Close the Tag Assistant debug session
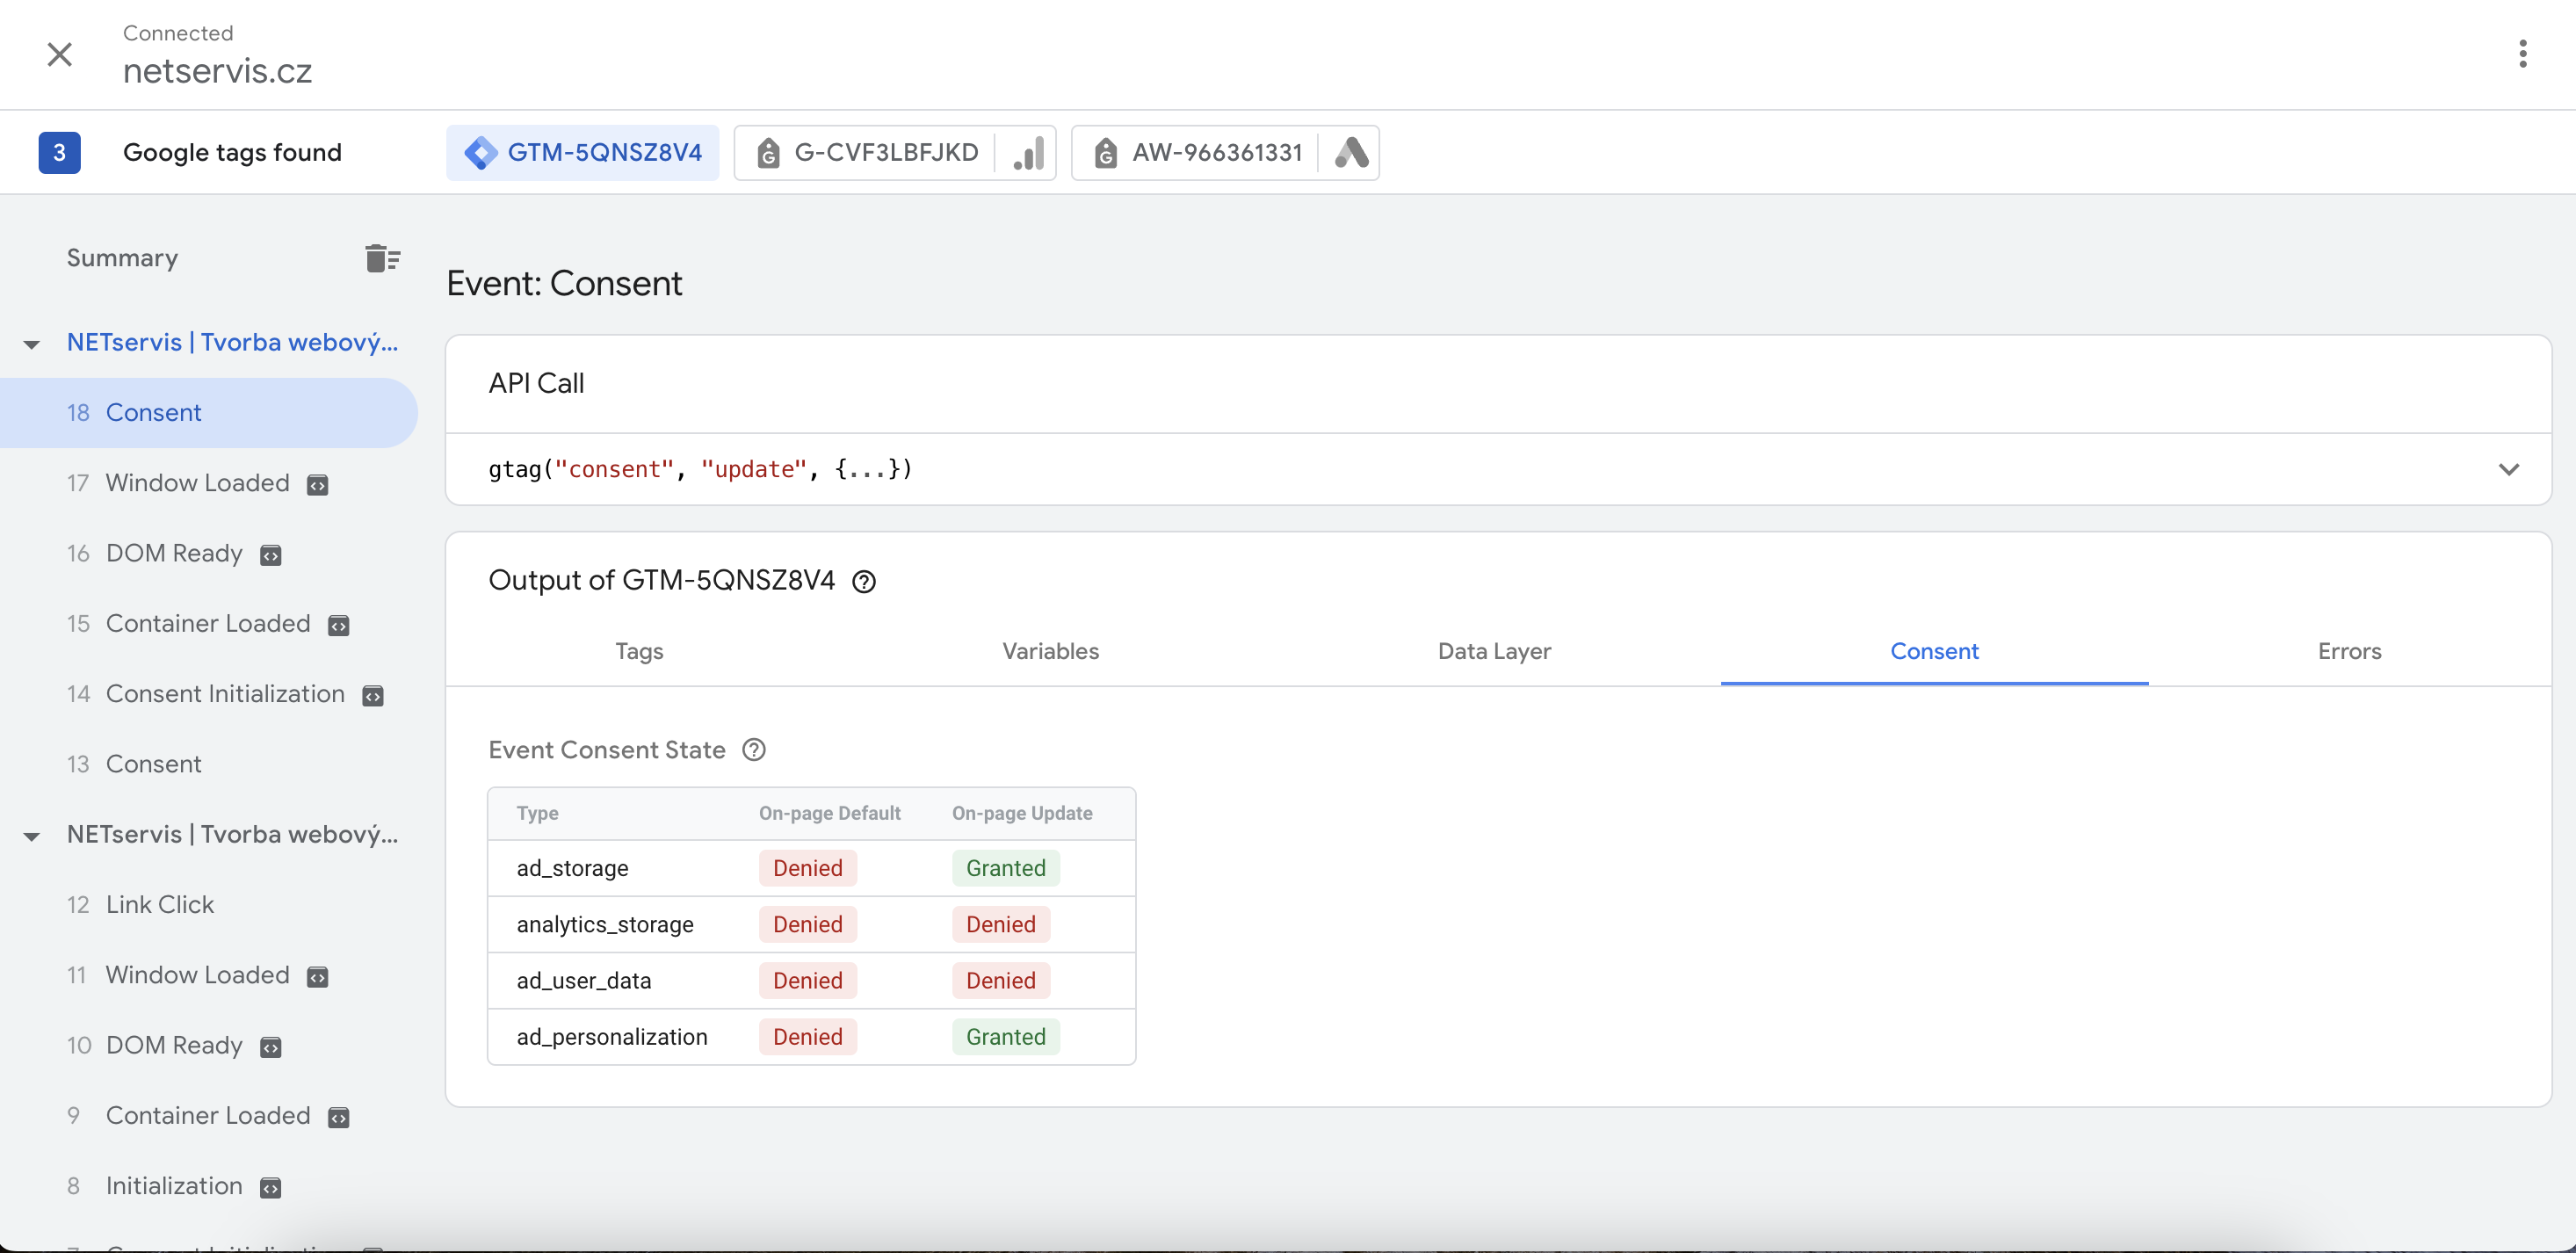 coord(60,54)
